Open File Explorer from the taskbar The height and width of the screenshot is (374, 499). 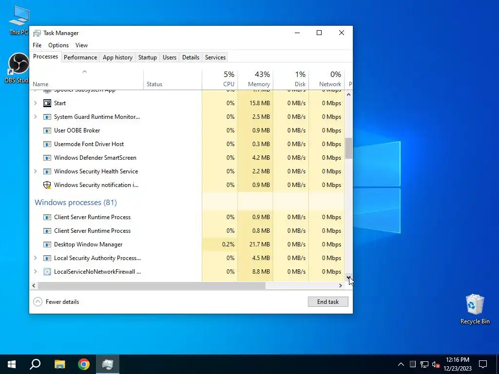point(59,364)
